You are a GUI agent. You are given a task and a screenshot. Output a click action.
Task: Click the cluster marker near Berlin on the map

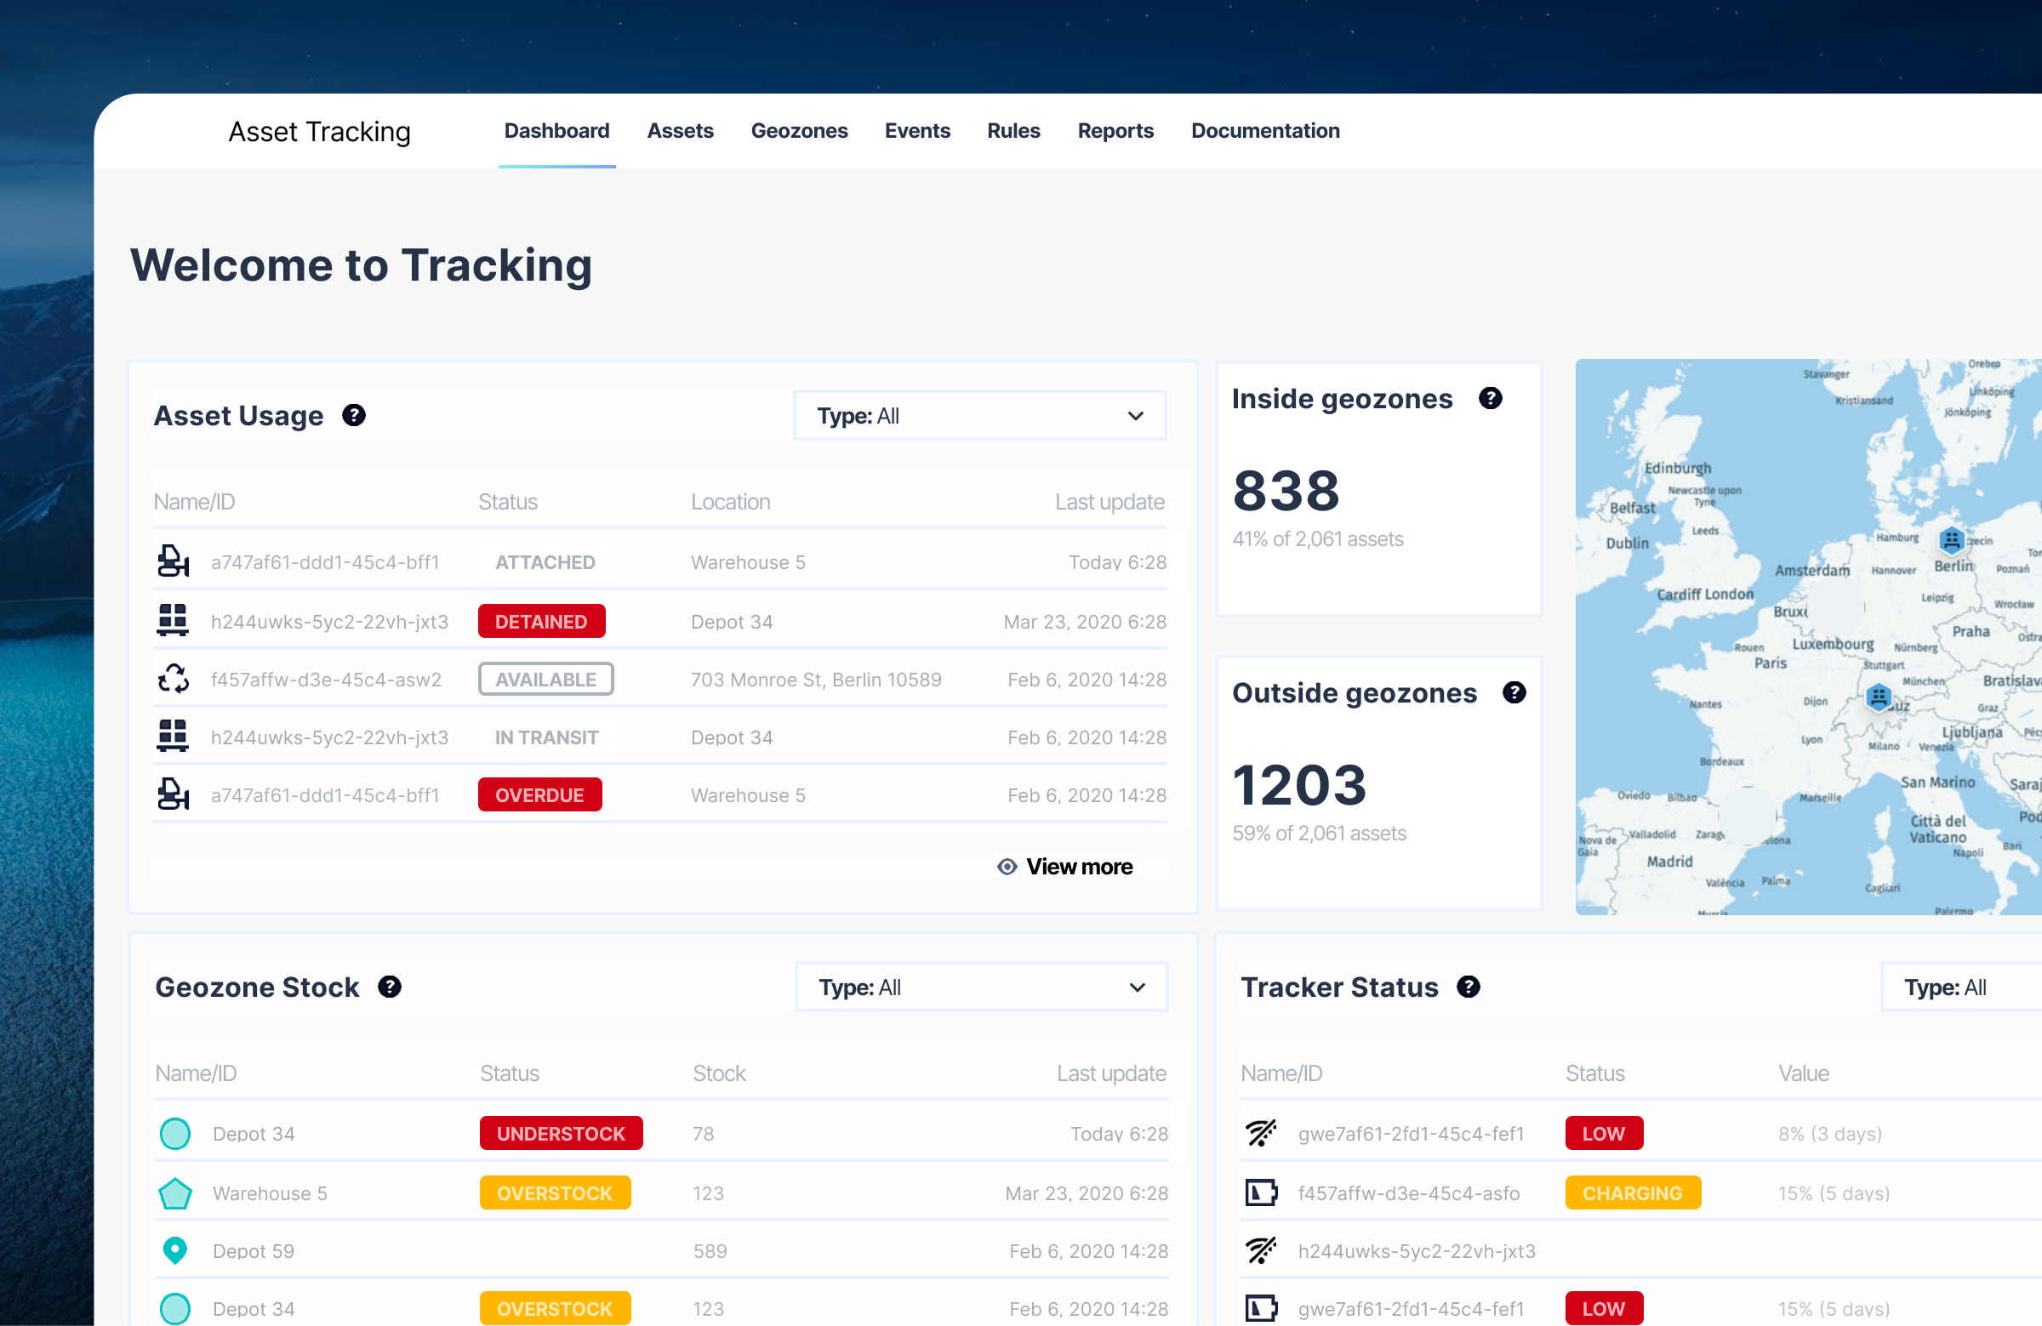pyautogui.click(x=1951, y=540)
